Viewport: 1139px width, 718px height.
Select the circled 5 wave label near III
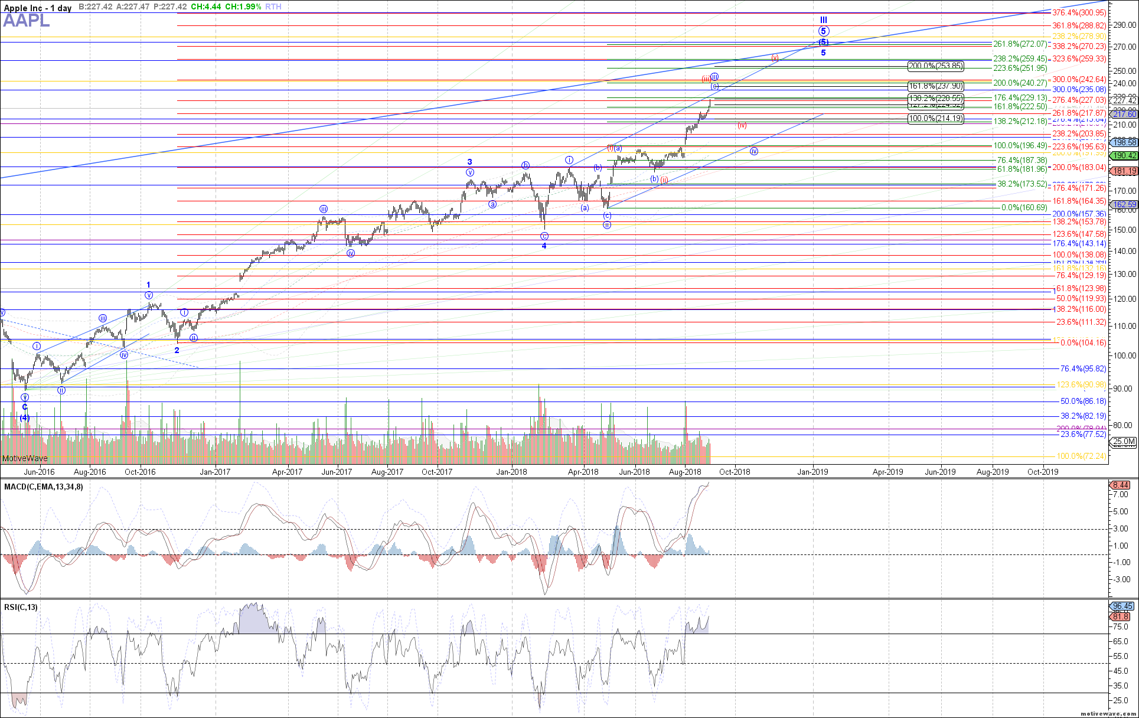point(824,31)
